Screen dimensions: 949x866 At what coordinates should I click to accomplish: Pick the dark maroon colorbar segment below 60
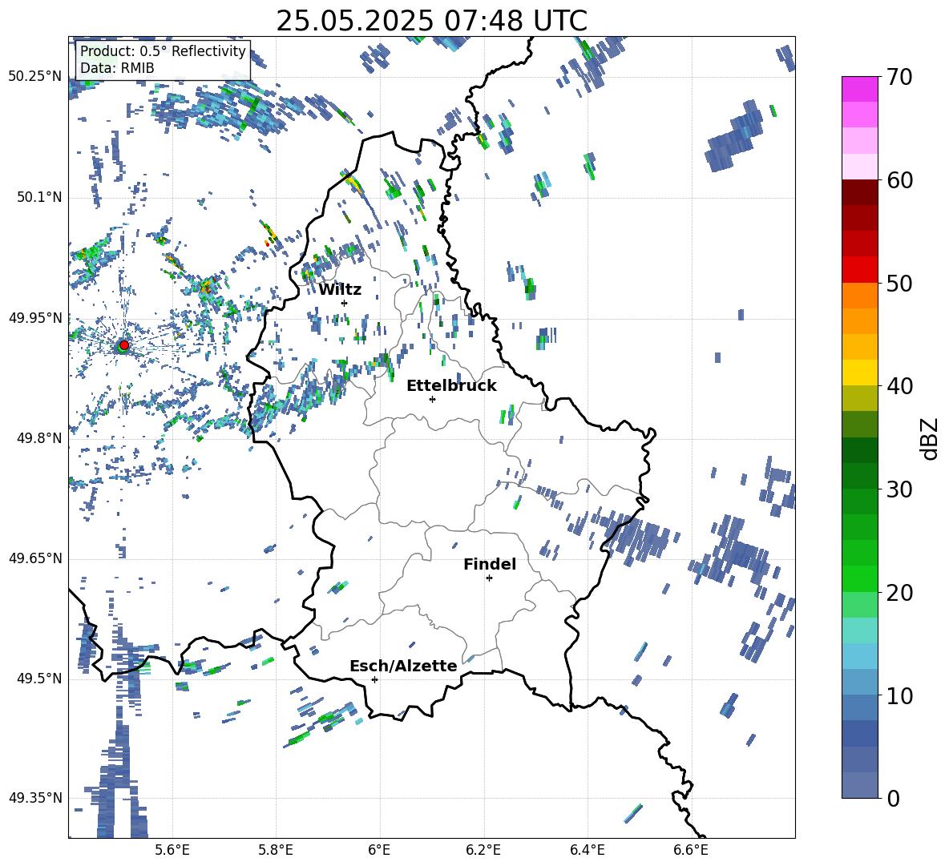(859, 192)
